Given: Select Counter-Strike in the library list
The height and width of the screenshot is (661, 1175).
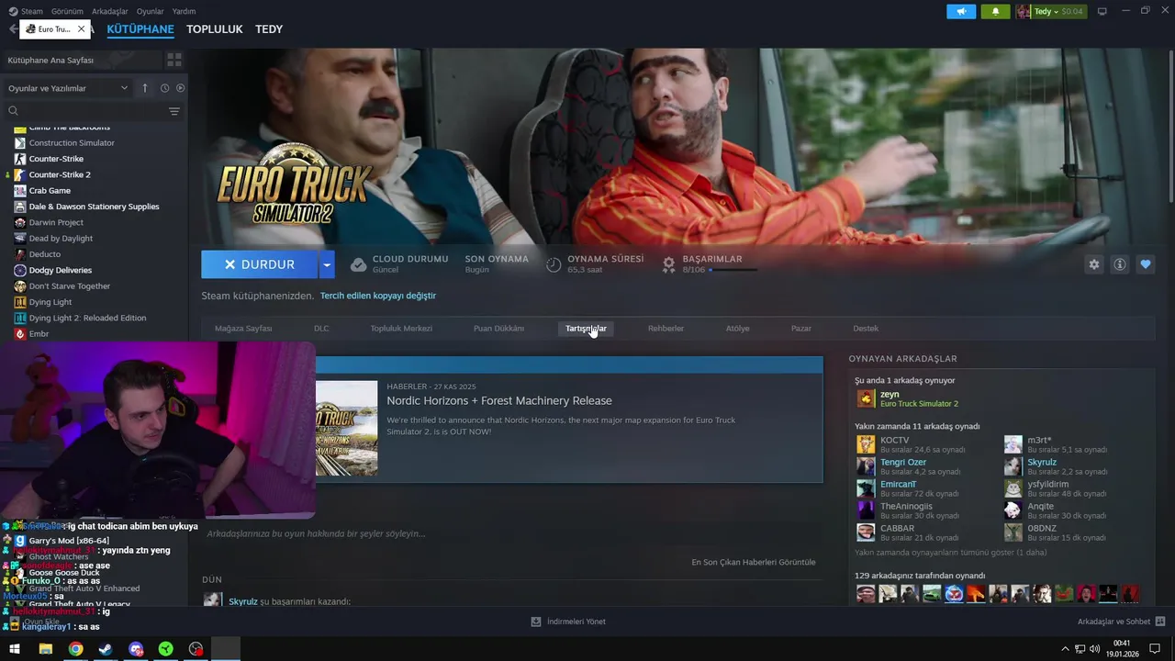Looking at the screenshot, I should (x=56, y=159).
